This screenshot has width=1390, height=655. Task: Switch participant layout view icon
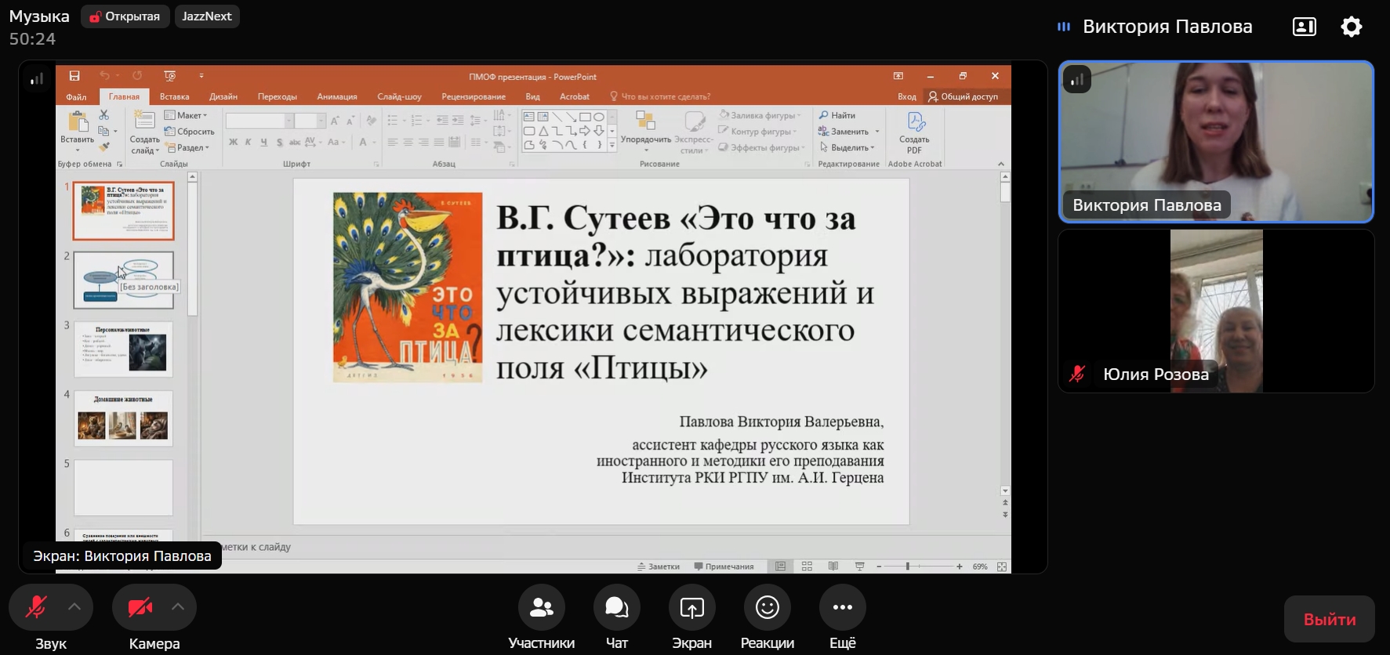(1304, 27)
